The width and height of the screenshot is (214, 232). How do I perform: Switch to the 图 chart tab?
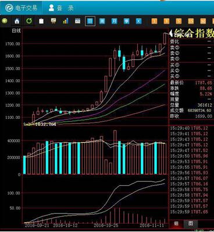pyautogui.click(x=191, y=223)
